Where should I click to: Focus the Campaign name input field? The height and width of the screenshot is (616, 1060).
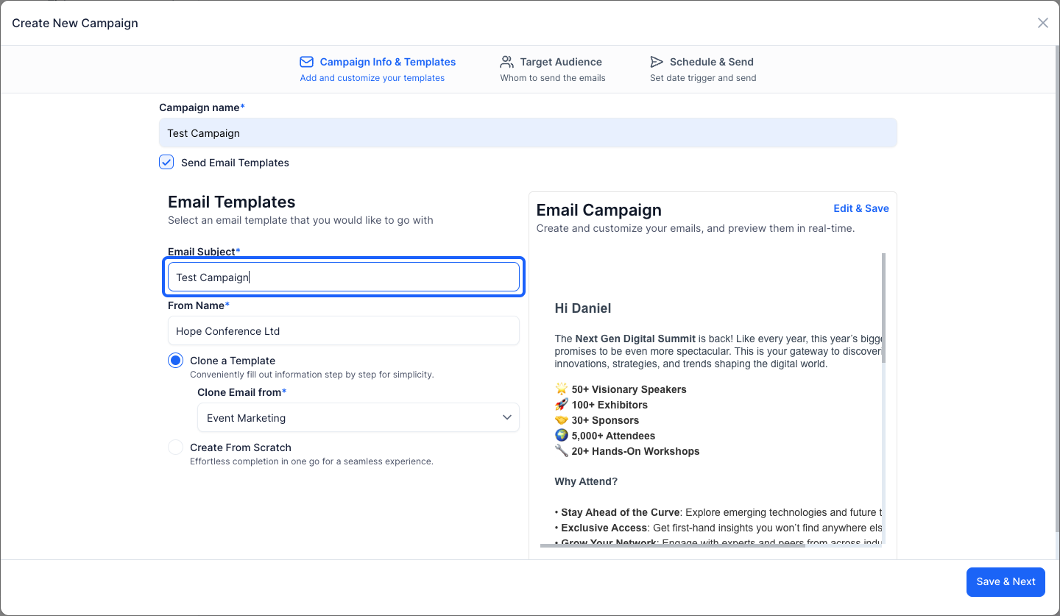click(528, 133)
